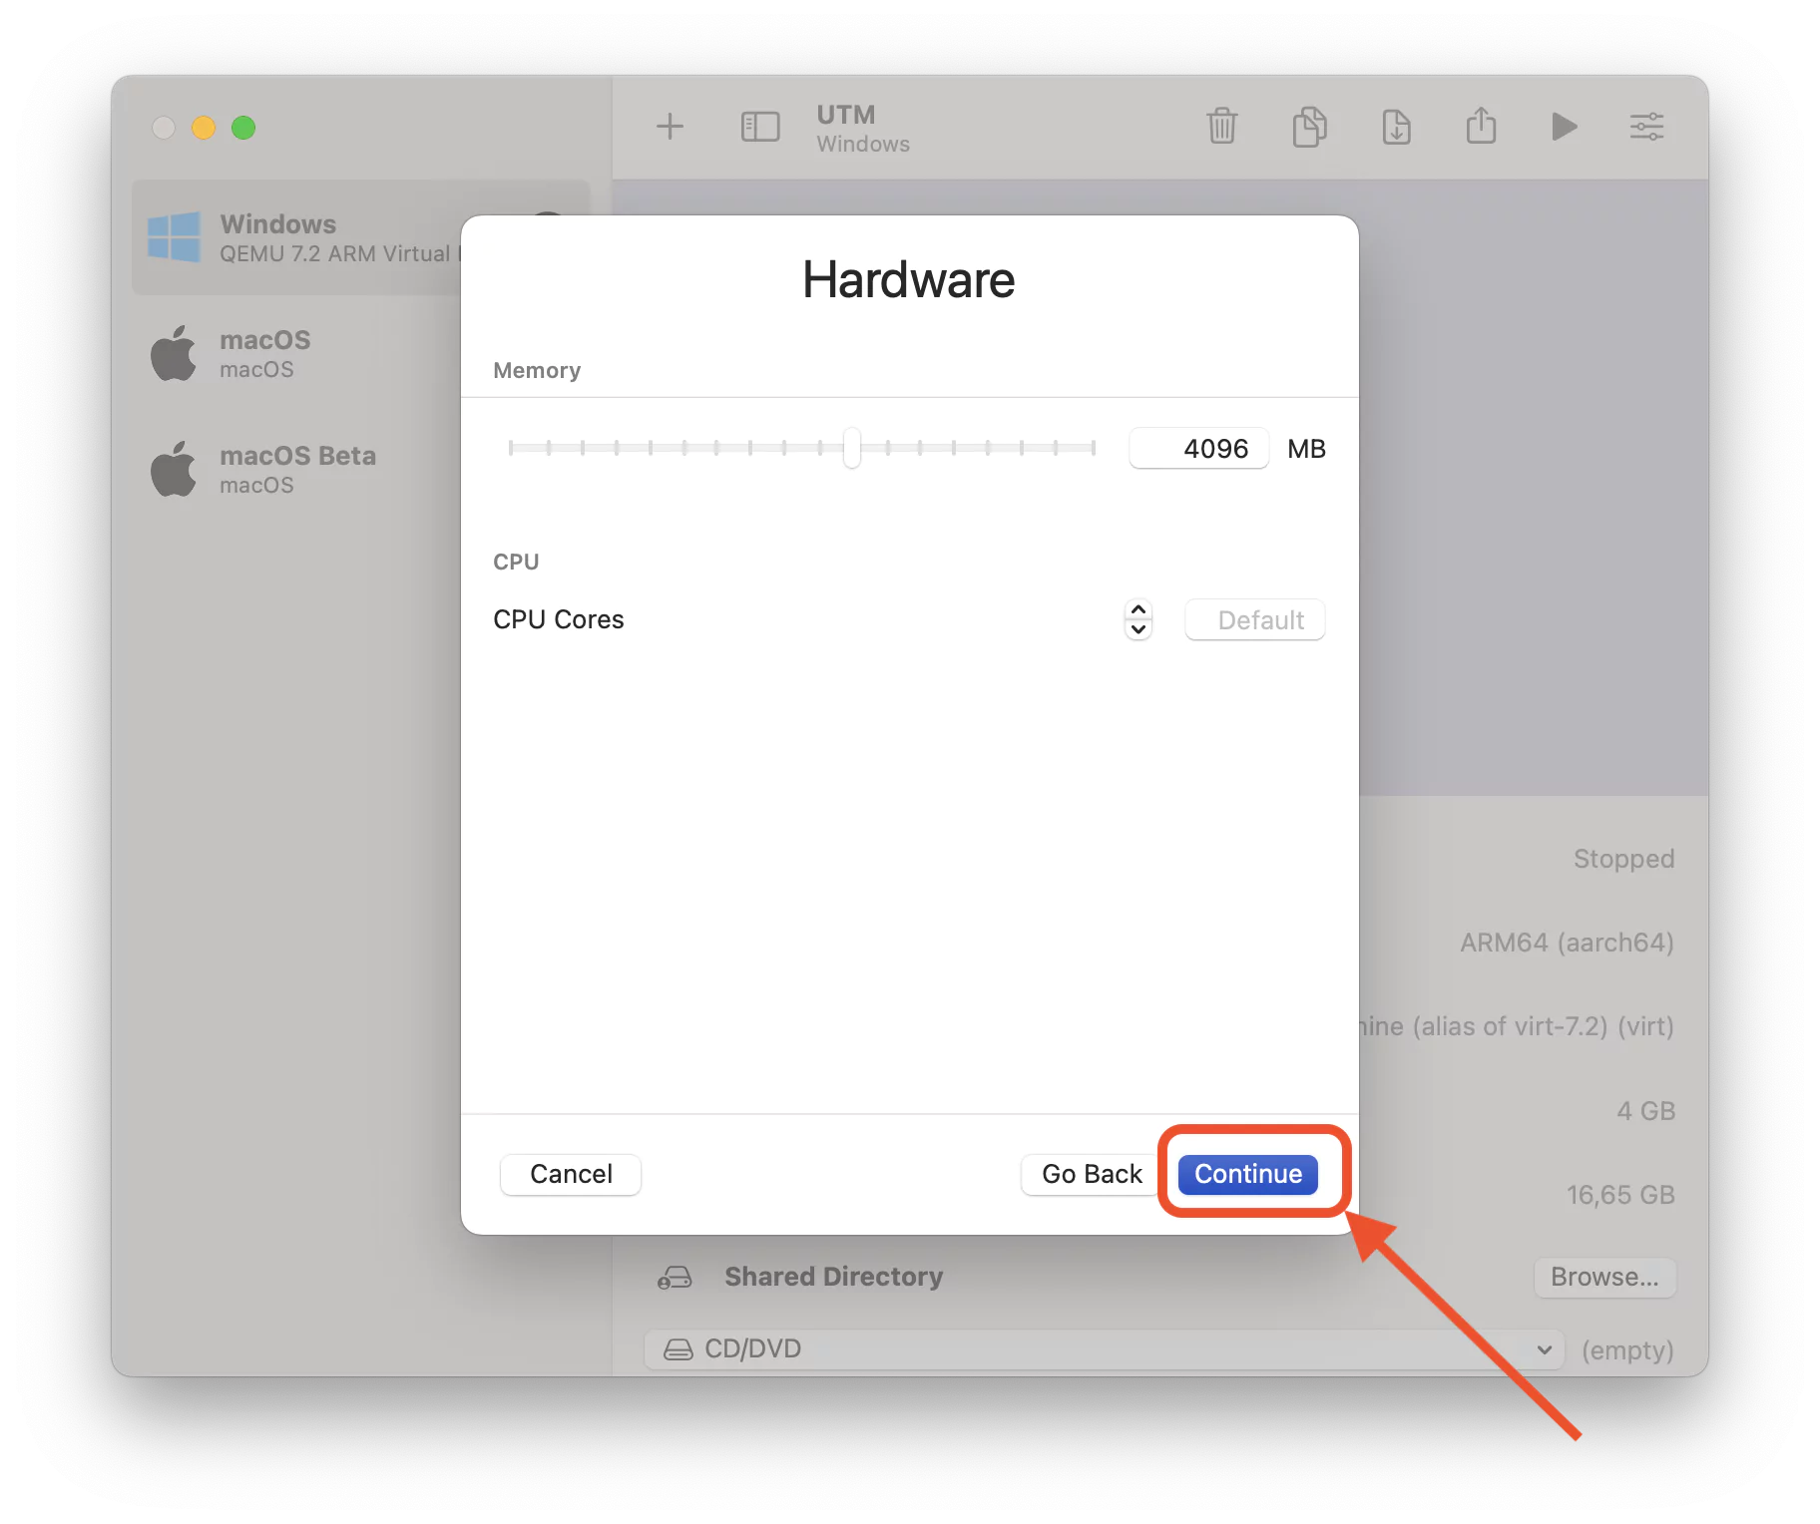Click the UTM Windows title text
Viewport: 1820px width, 1524px height.
click(x=863, y=128)
